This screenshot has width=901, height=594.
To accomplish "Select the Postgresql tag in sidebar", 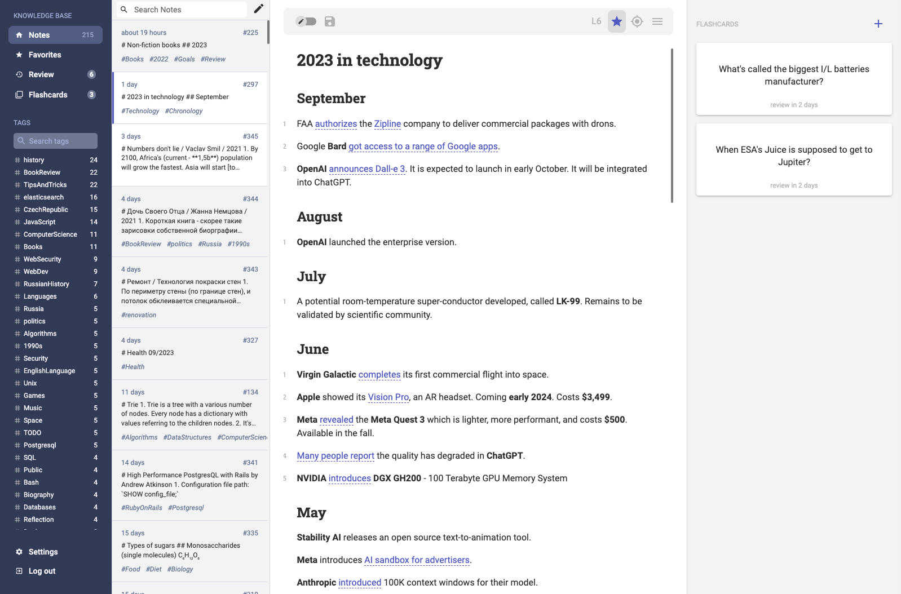I will click(56, 445).
